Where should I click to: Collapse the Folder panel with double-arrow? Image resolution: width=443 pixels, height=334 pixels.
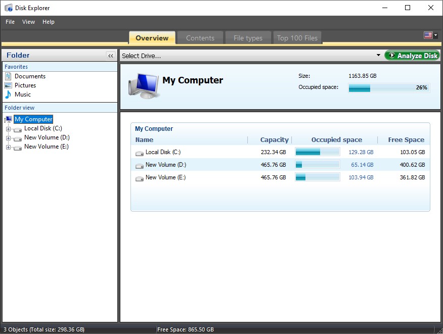click(110, 56)
